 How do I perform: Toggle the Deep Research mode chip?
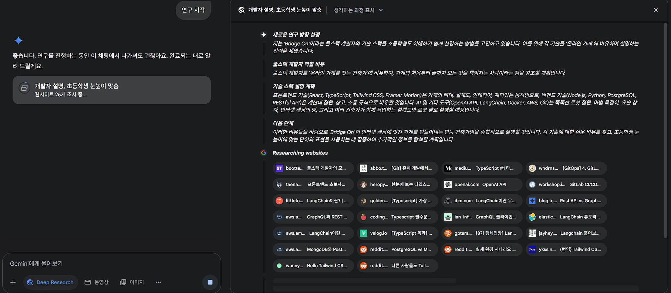pos(51,282)
